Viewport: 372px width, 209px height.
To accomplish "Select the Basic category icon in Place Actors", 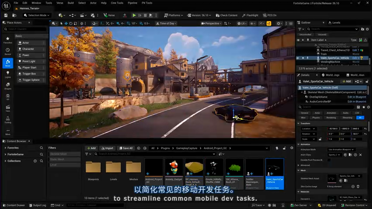I will point(8,62).
